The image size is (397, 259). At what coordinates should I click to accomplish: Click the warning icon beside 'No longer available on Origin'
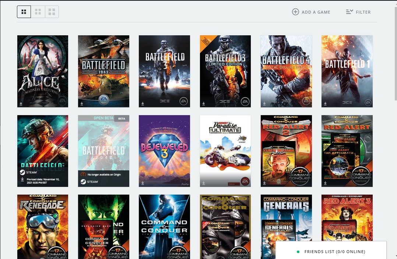coord(83,174)
